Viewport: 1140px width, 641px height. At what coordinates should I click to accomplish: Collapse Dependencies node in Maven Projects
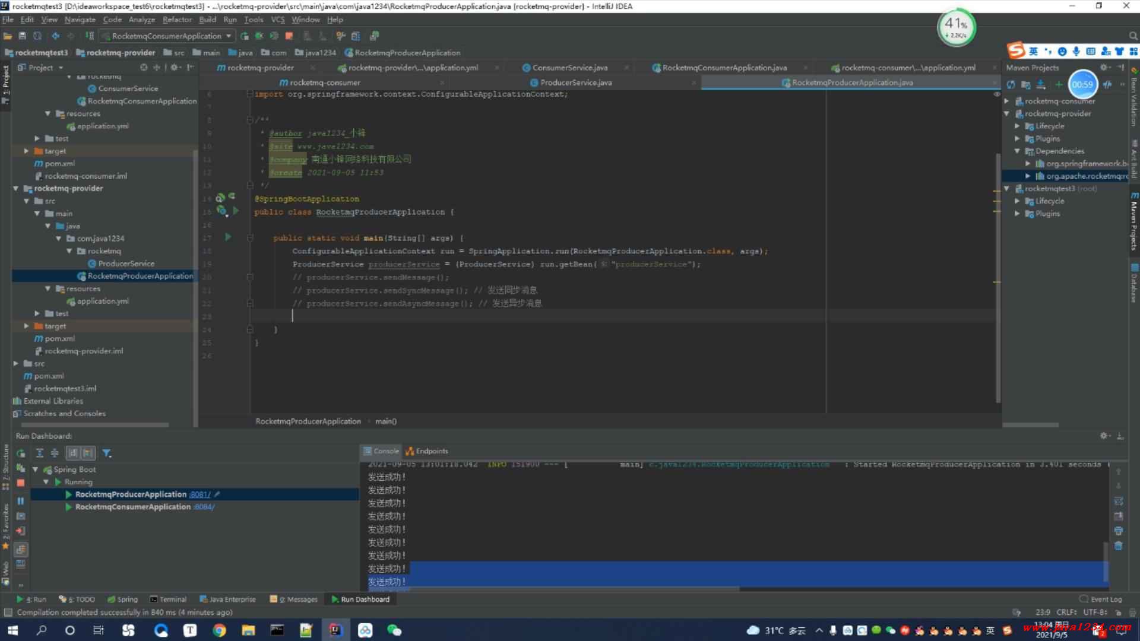[x=1018, y=151]
